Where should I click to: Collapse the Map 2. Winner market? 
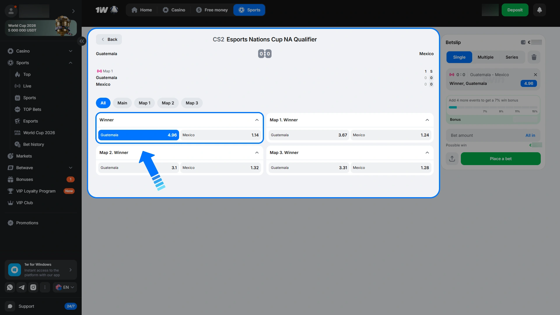257,153
